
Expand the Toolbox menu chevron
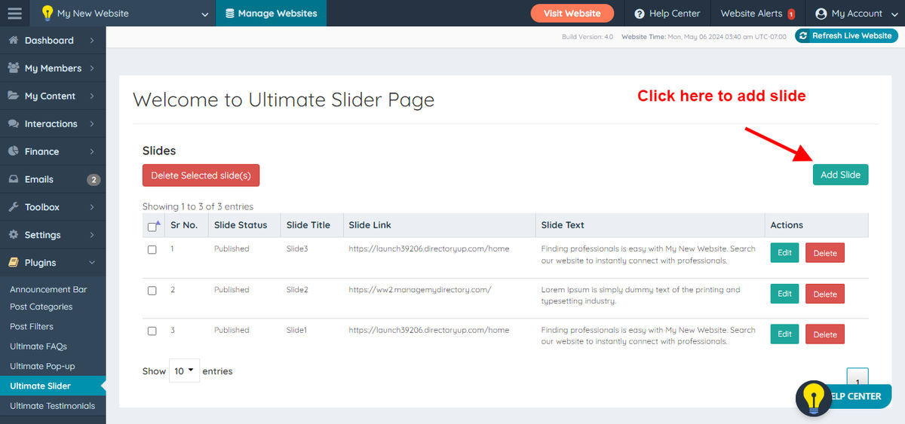click(x=92, y=207)
